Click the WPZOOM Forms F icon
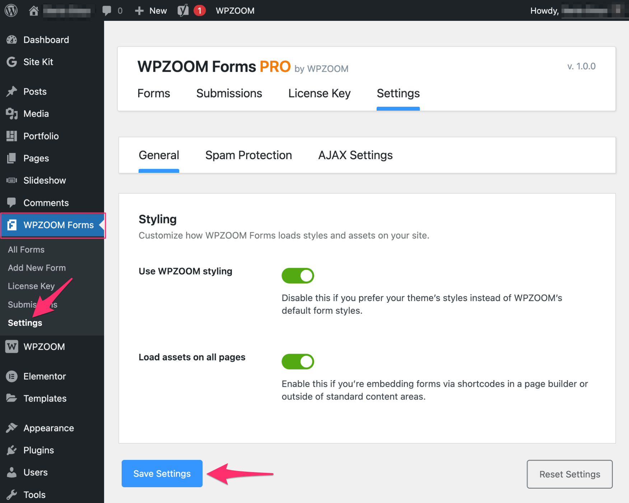 tap(12, 225)
